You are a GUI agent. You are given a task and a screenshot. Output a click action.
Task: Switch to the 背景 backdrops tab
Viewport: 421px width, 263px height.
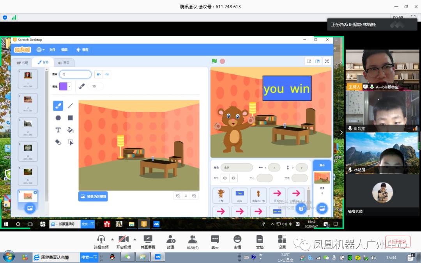click(x=43, y=62)
